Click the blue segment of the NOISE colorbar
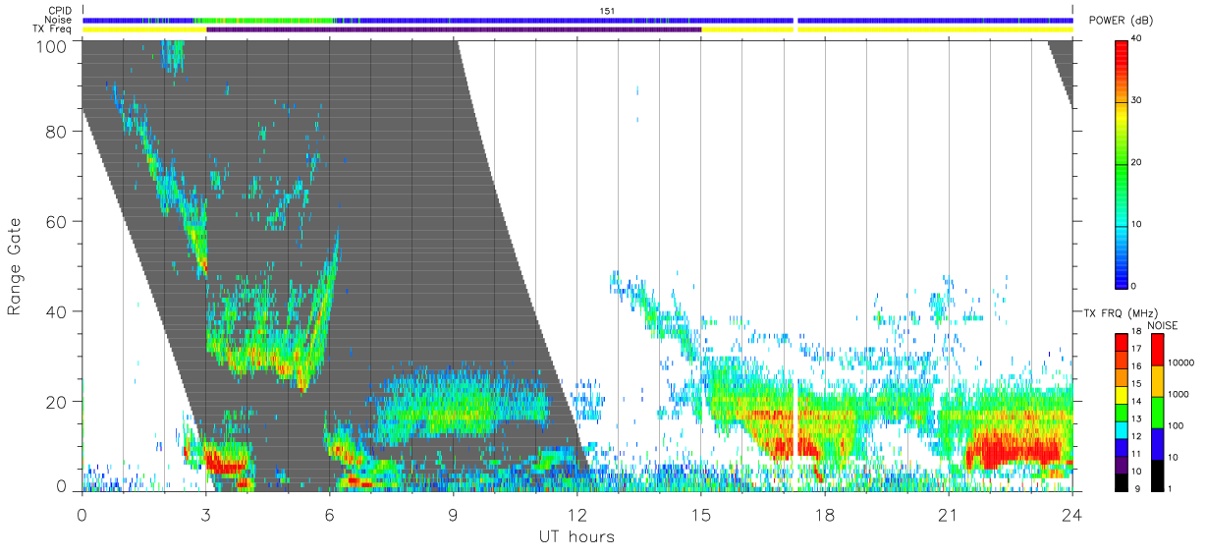This screenshot has width=1206, height=557. [1159, 444]
